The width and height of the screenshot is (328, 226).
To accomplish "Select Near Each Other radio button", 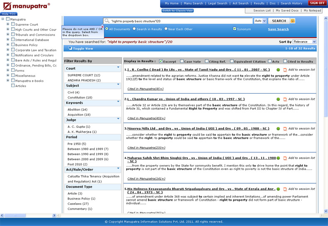I will coord(166,29).
